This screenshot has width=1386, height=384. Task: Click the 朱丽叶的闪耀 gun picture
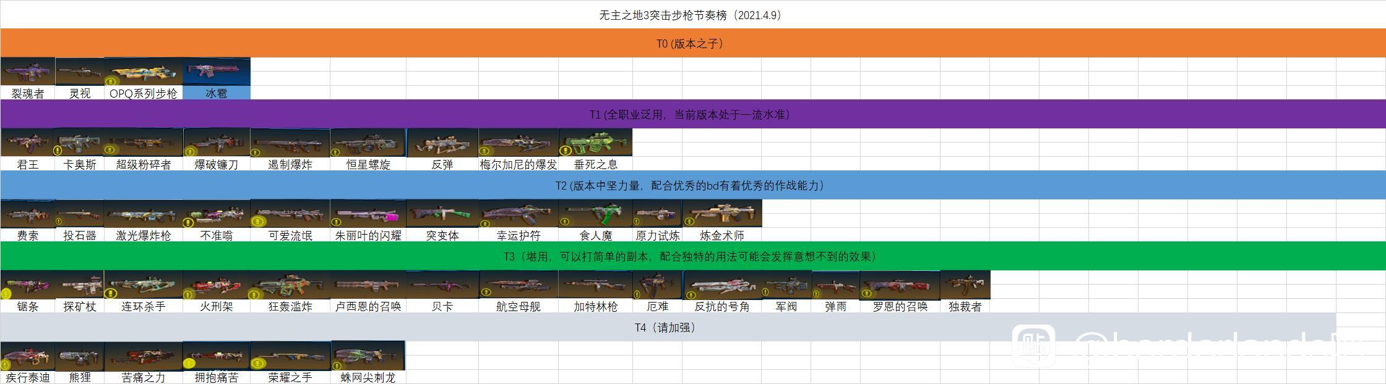click(x=368, y=214)
